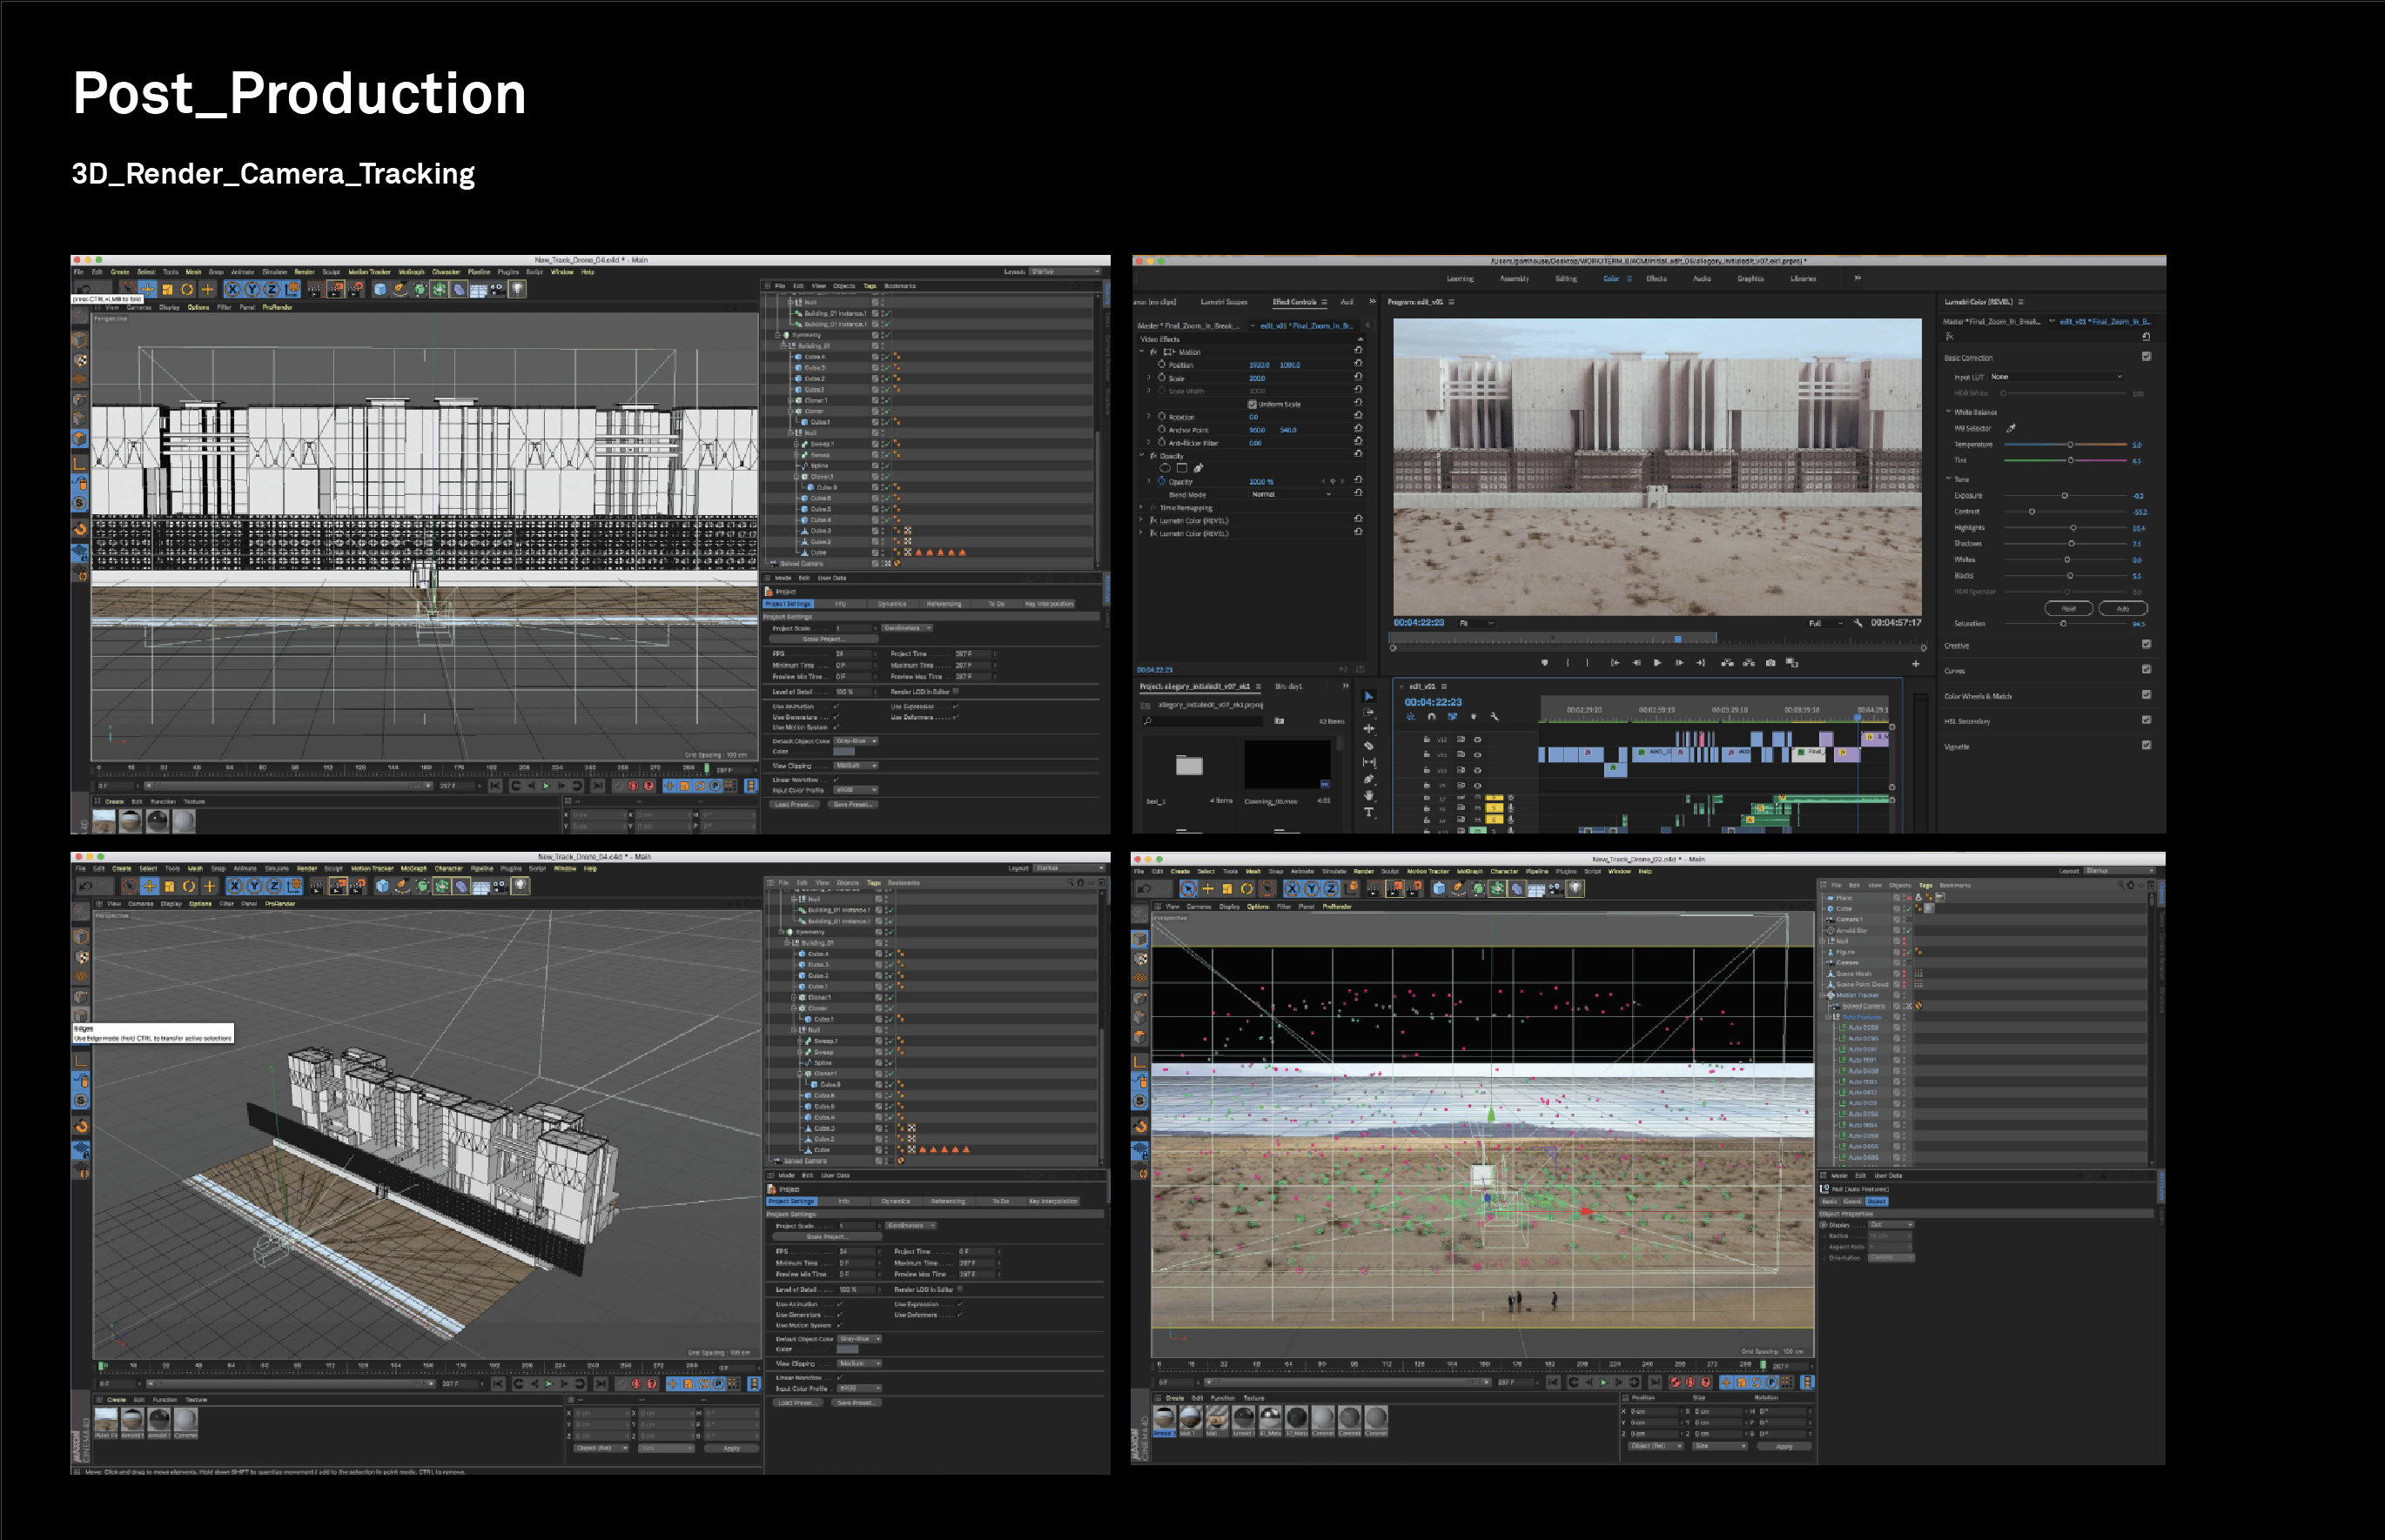Click Scale Project button in top-left Cinema 4D
This screenshot has width=2385, height=1540.
823,639
